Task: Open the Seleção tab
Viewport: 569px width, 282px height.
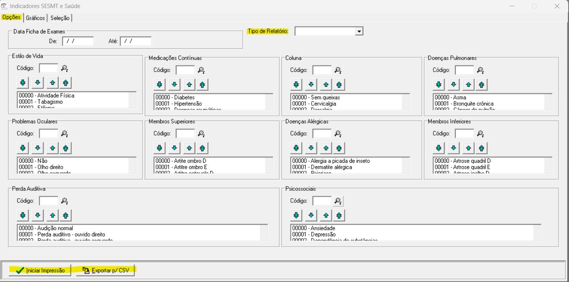Action: (60, 18)
